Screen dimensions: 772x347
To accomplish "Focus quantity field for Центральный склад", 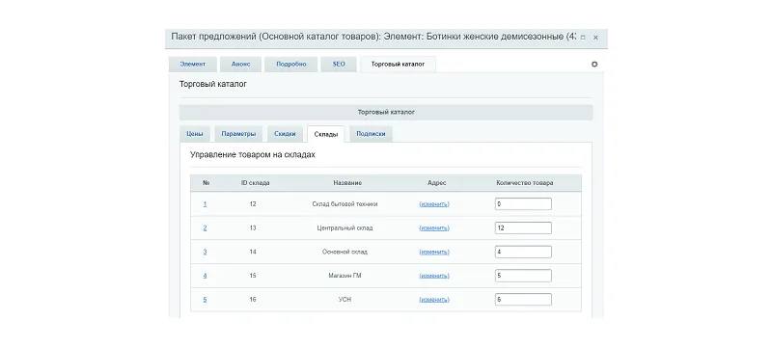I will (523, 228).
